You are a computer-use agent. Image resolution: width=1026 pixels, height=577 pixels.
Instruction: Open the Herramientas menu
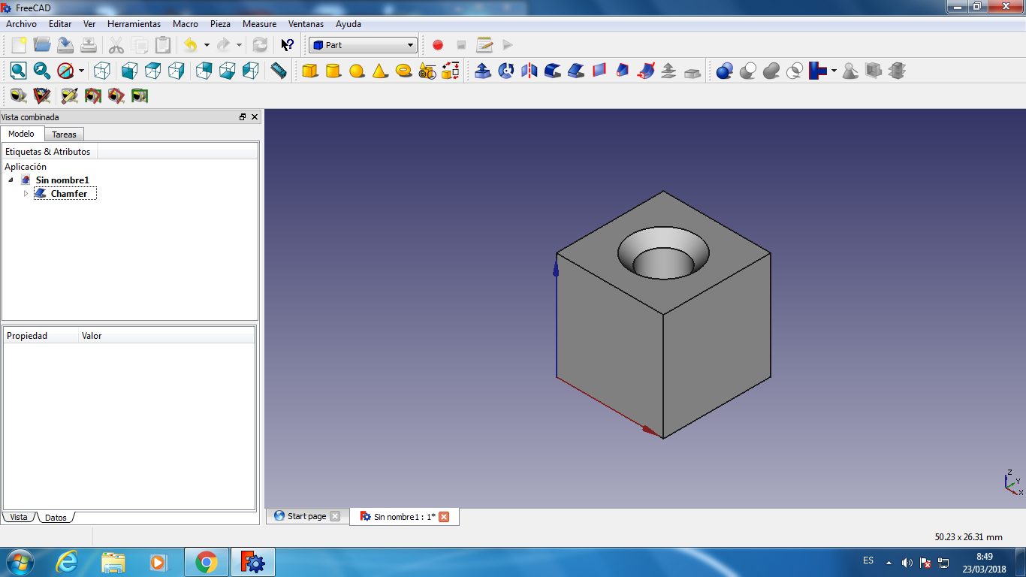click(134, 24)
